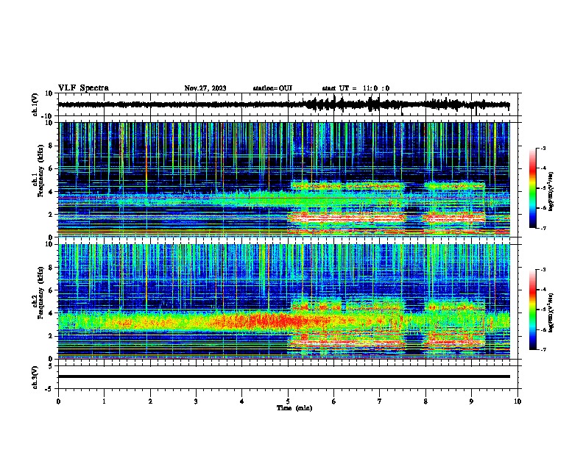Click the ch.1 voltage waveform trace
The height and width of the screenshot is (450, 583).
[x=283, y=104]
